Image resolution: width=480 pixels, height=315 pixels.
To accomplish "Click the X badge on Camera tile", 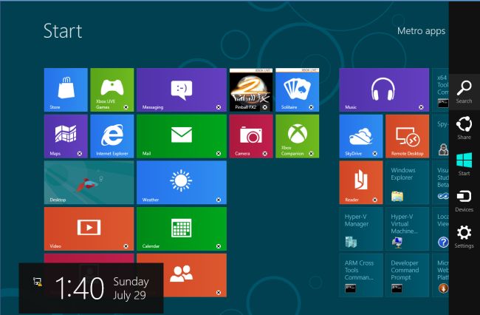I will click(265, 154).
